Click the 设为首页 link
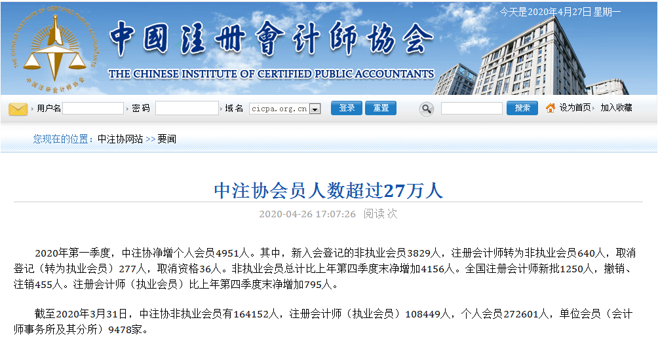The image size is (658, 358). [x=575, y=108]
